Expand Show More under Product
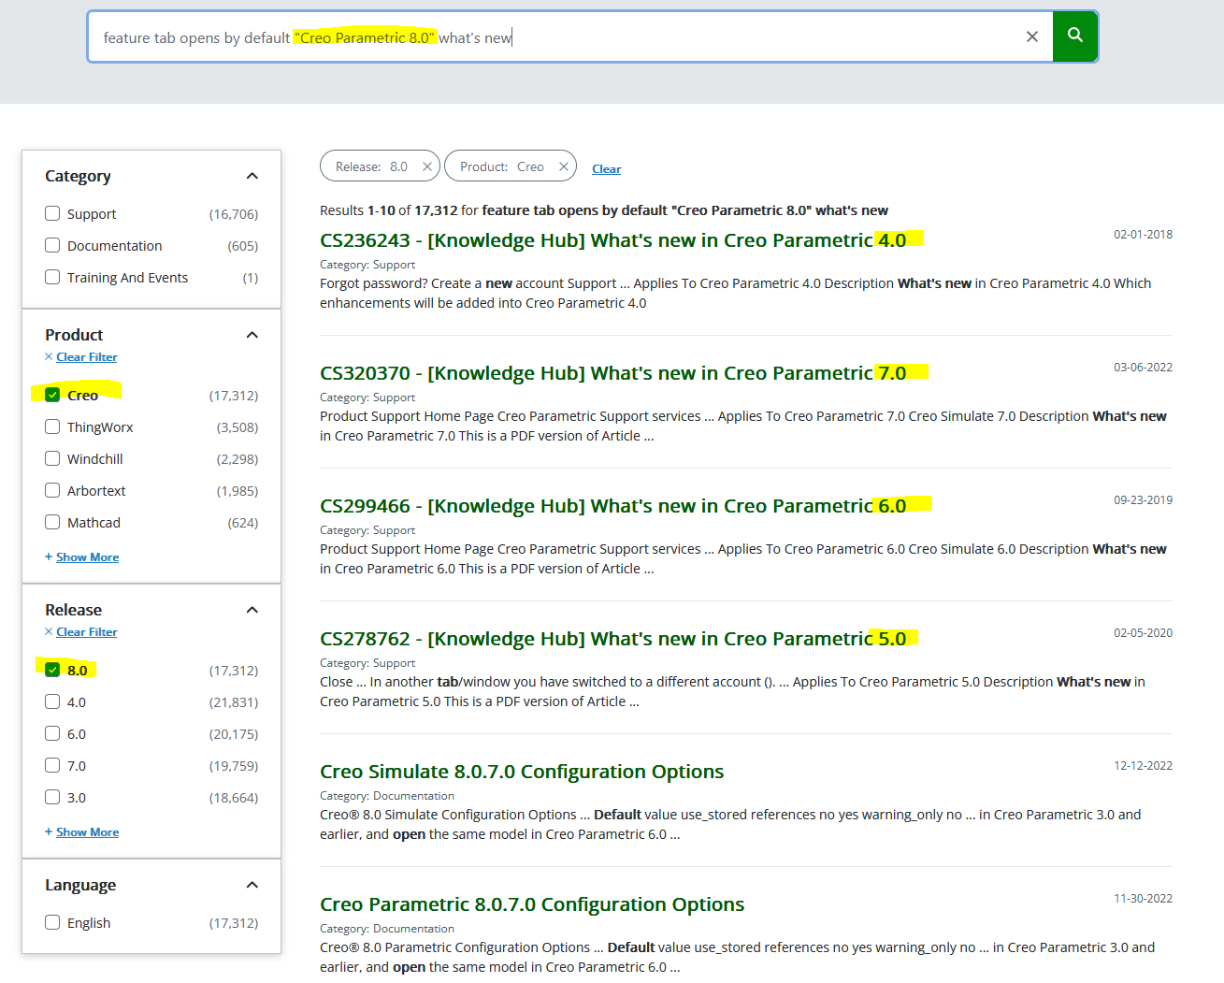This screenshot has width=1224, height=983. pyautogui.click(x=81, y=557)
